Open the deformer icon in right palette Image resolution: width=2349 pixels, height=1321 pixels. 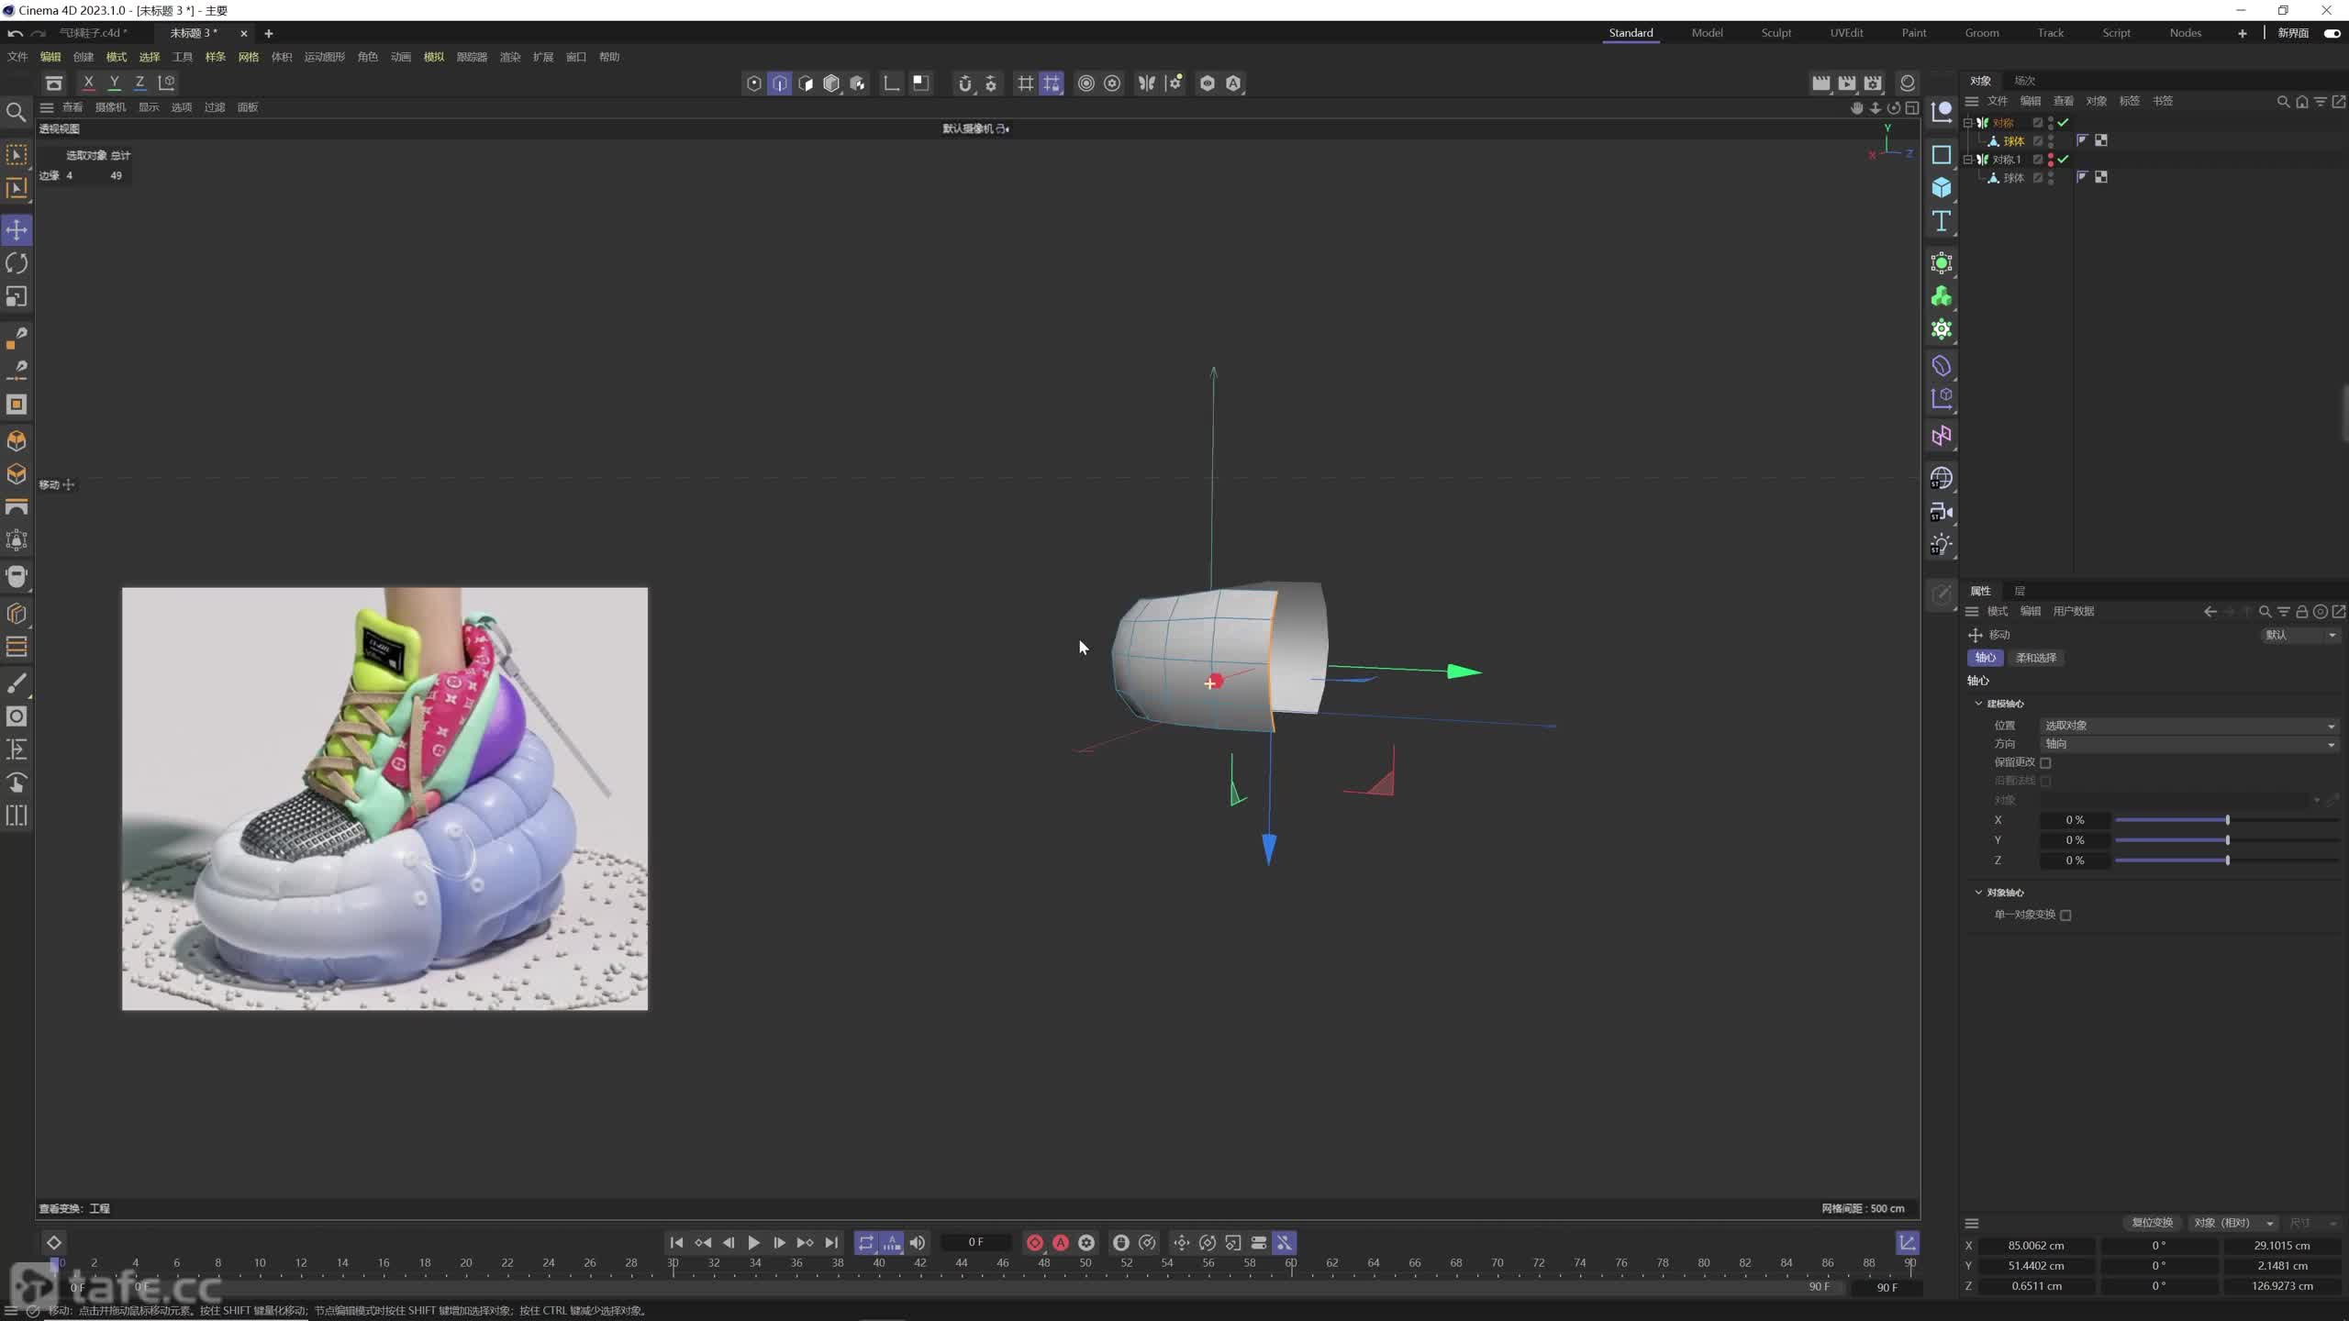coord(1941,366)
